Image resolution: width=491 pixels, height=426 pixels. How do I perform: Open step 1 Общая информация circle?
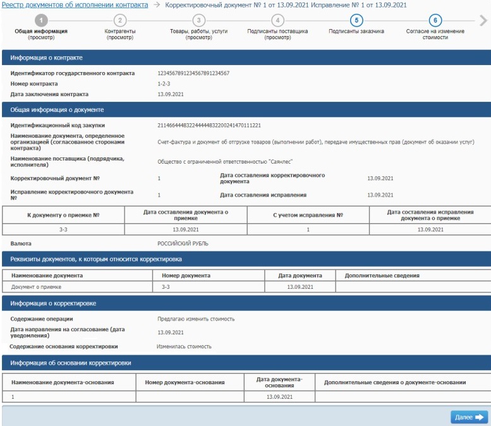41,20
